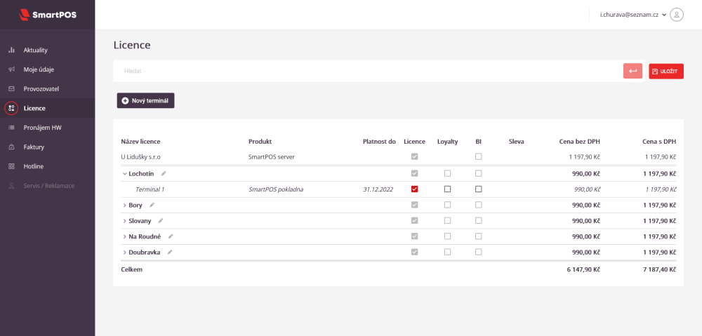Click the Provozovatel envelope icon

(11, 89)
